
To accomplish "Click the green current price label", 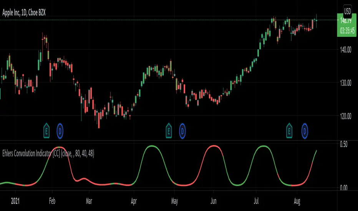I will [x=346, y=25].
